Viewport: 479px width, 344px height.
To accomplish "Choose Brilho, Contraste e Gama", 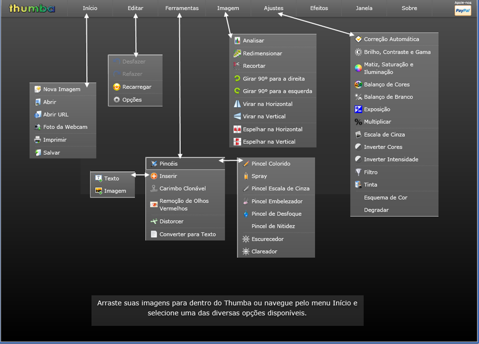I will (394, 52).
